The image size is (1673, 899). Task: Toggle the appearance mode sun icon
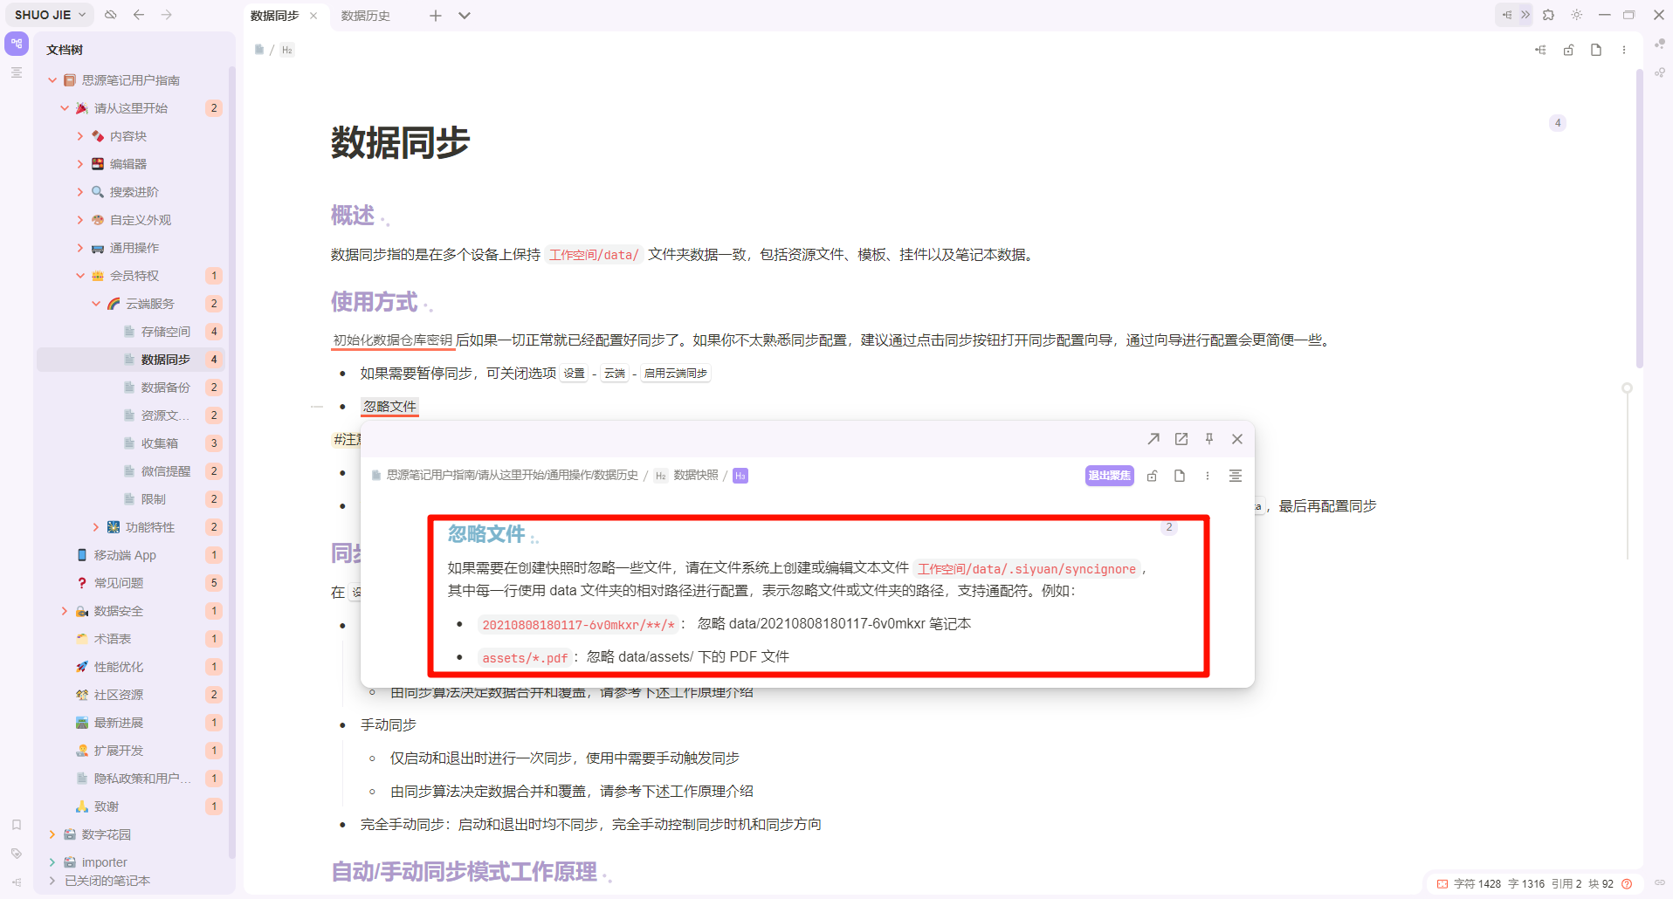1576,15
